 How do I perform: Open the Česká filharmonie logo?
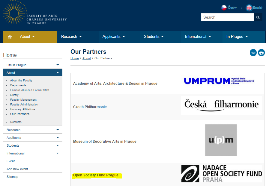point(222,105)
